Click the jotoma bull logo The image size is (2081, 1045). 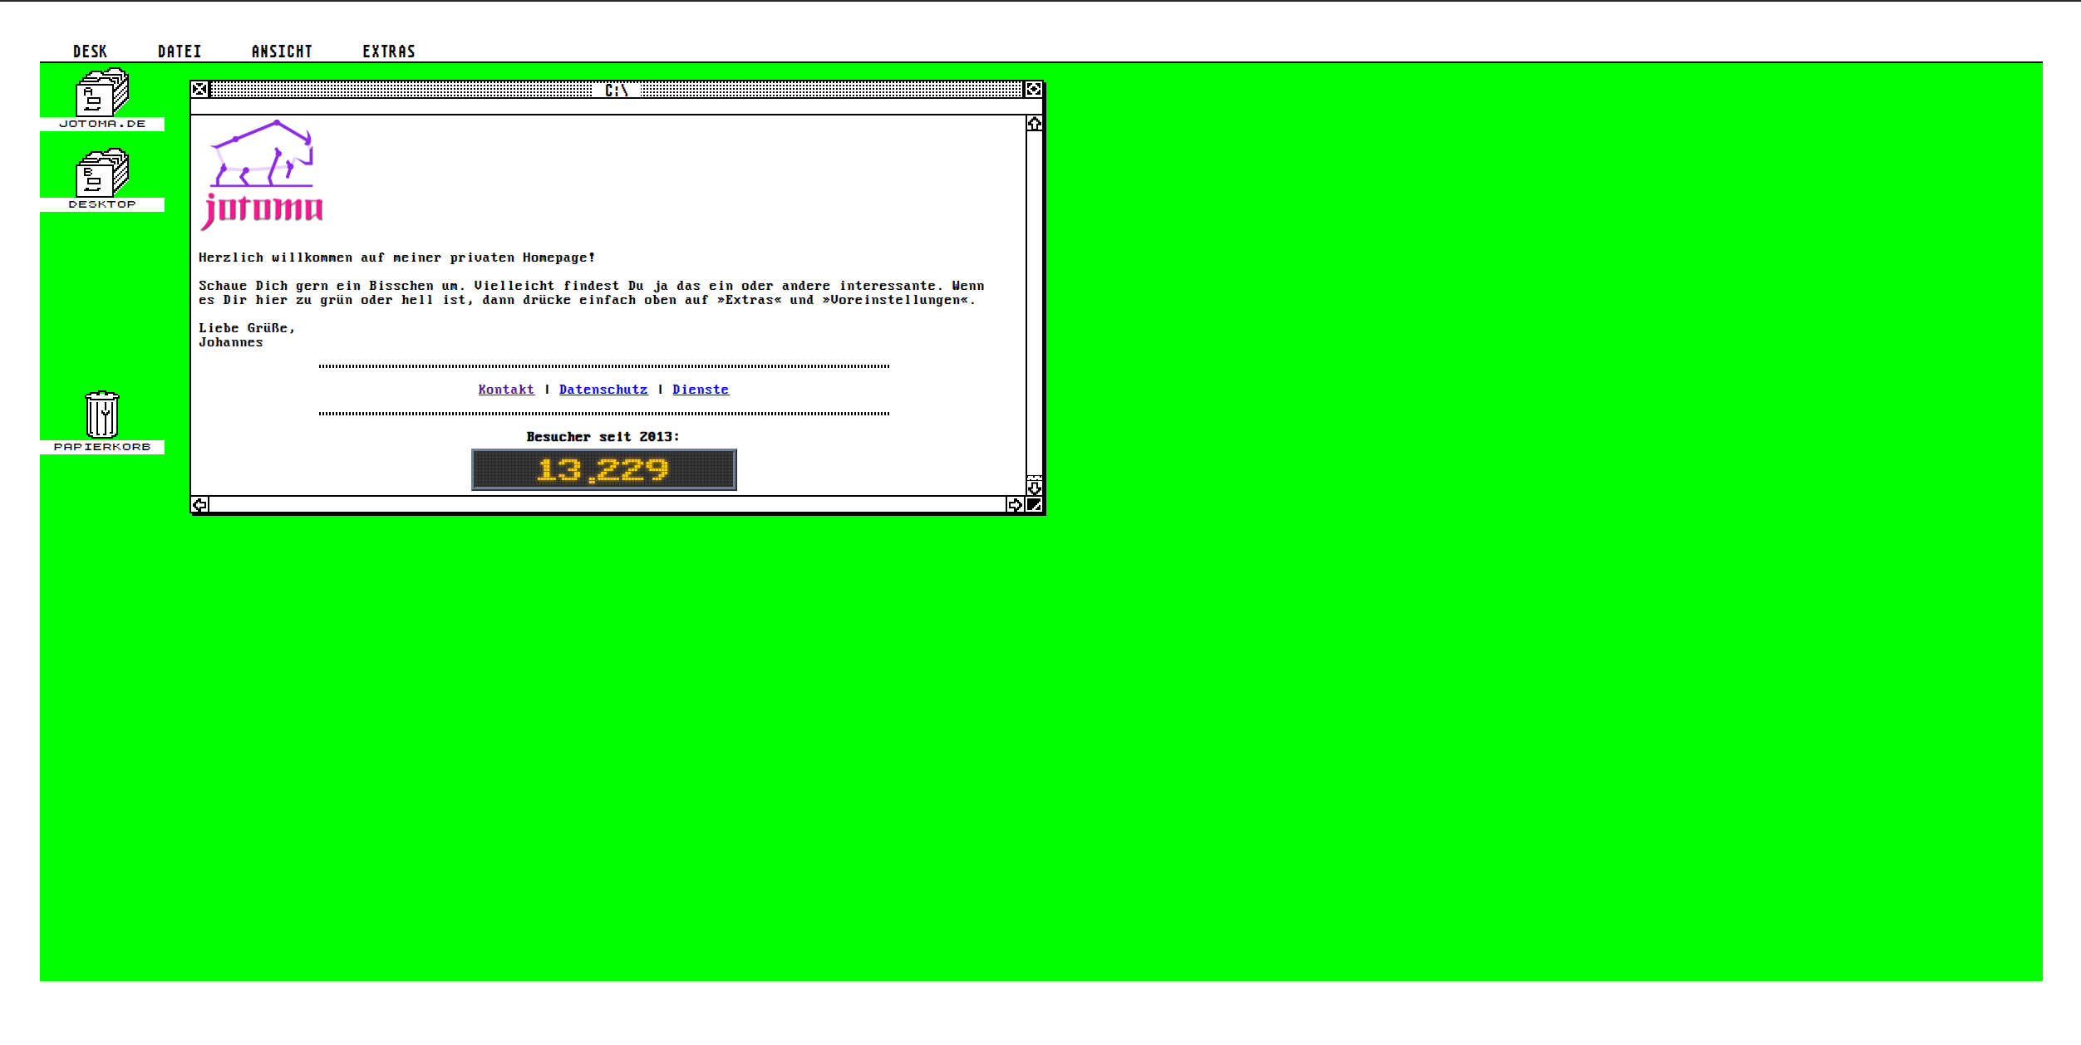click(x=262, y=174)
